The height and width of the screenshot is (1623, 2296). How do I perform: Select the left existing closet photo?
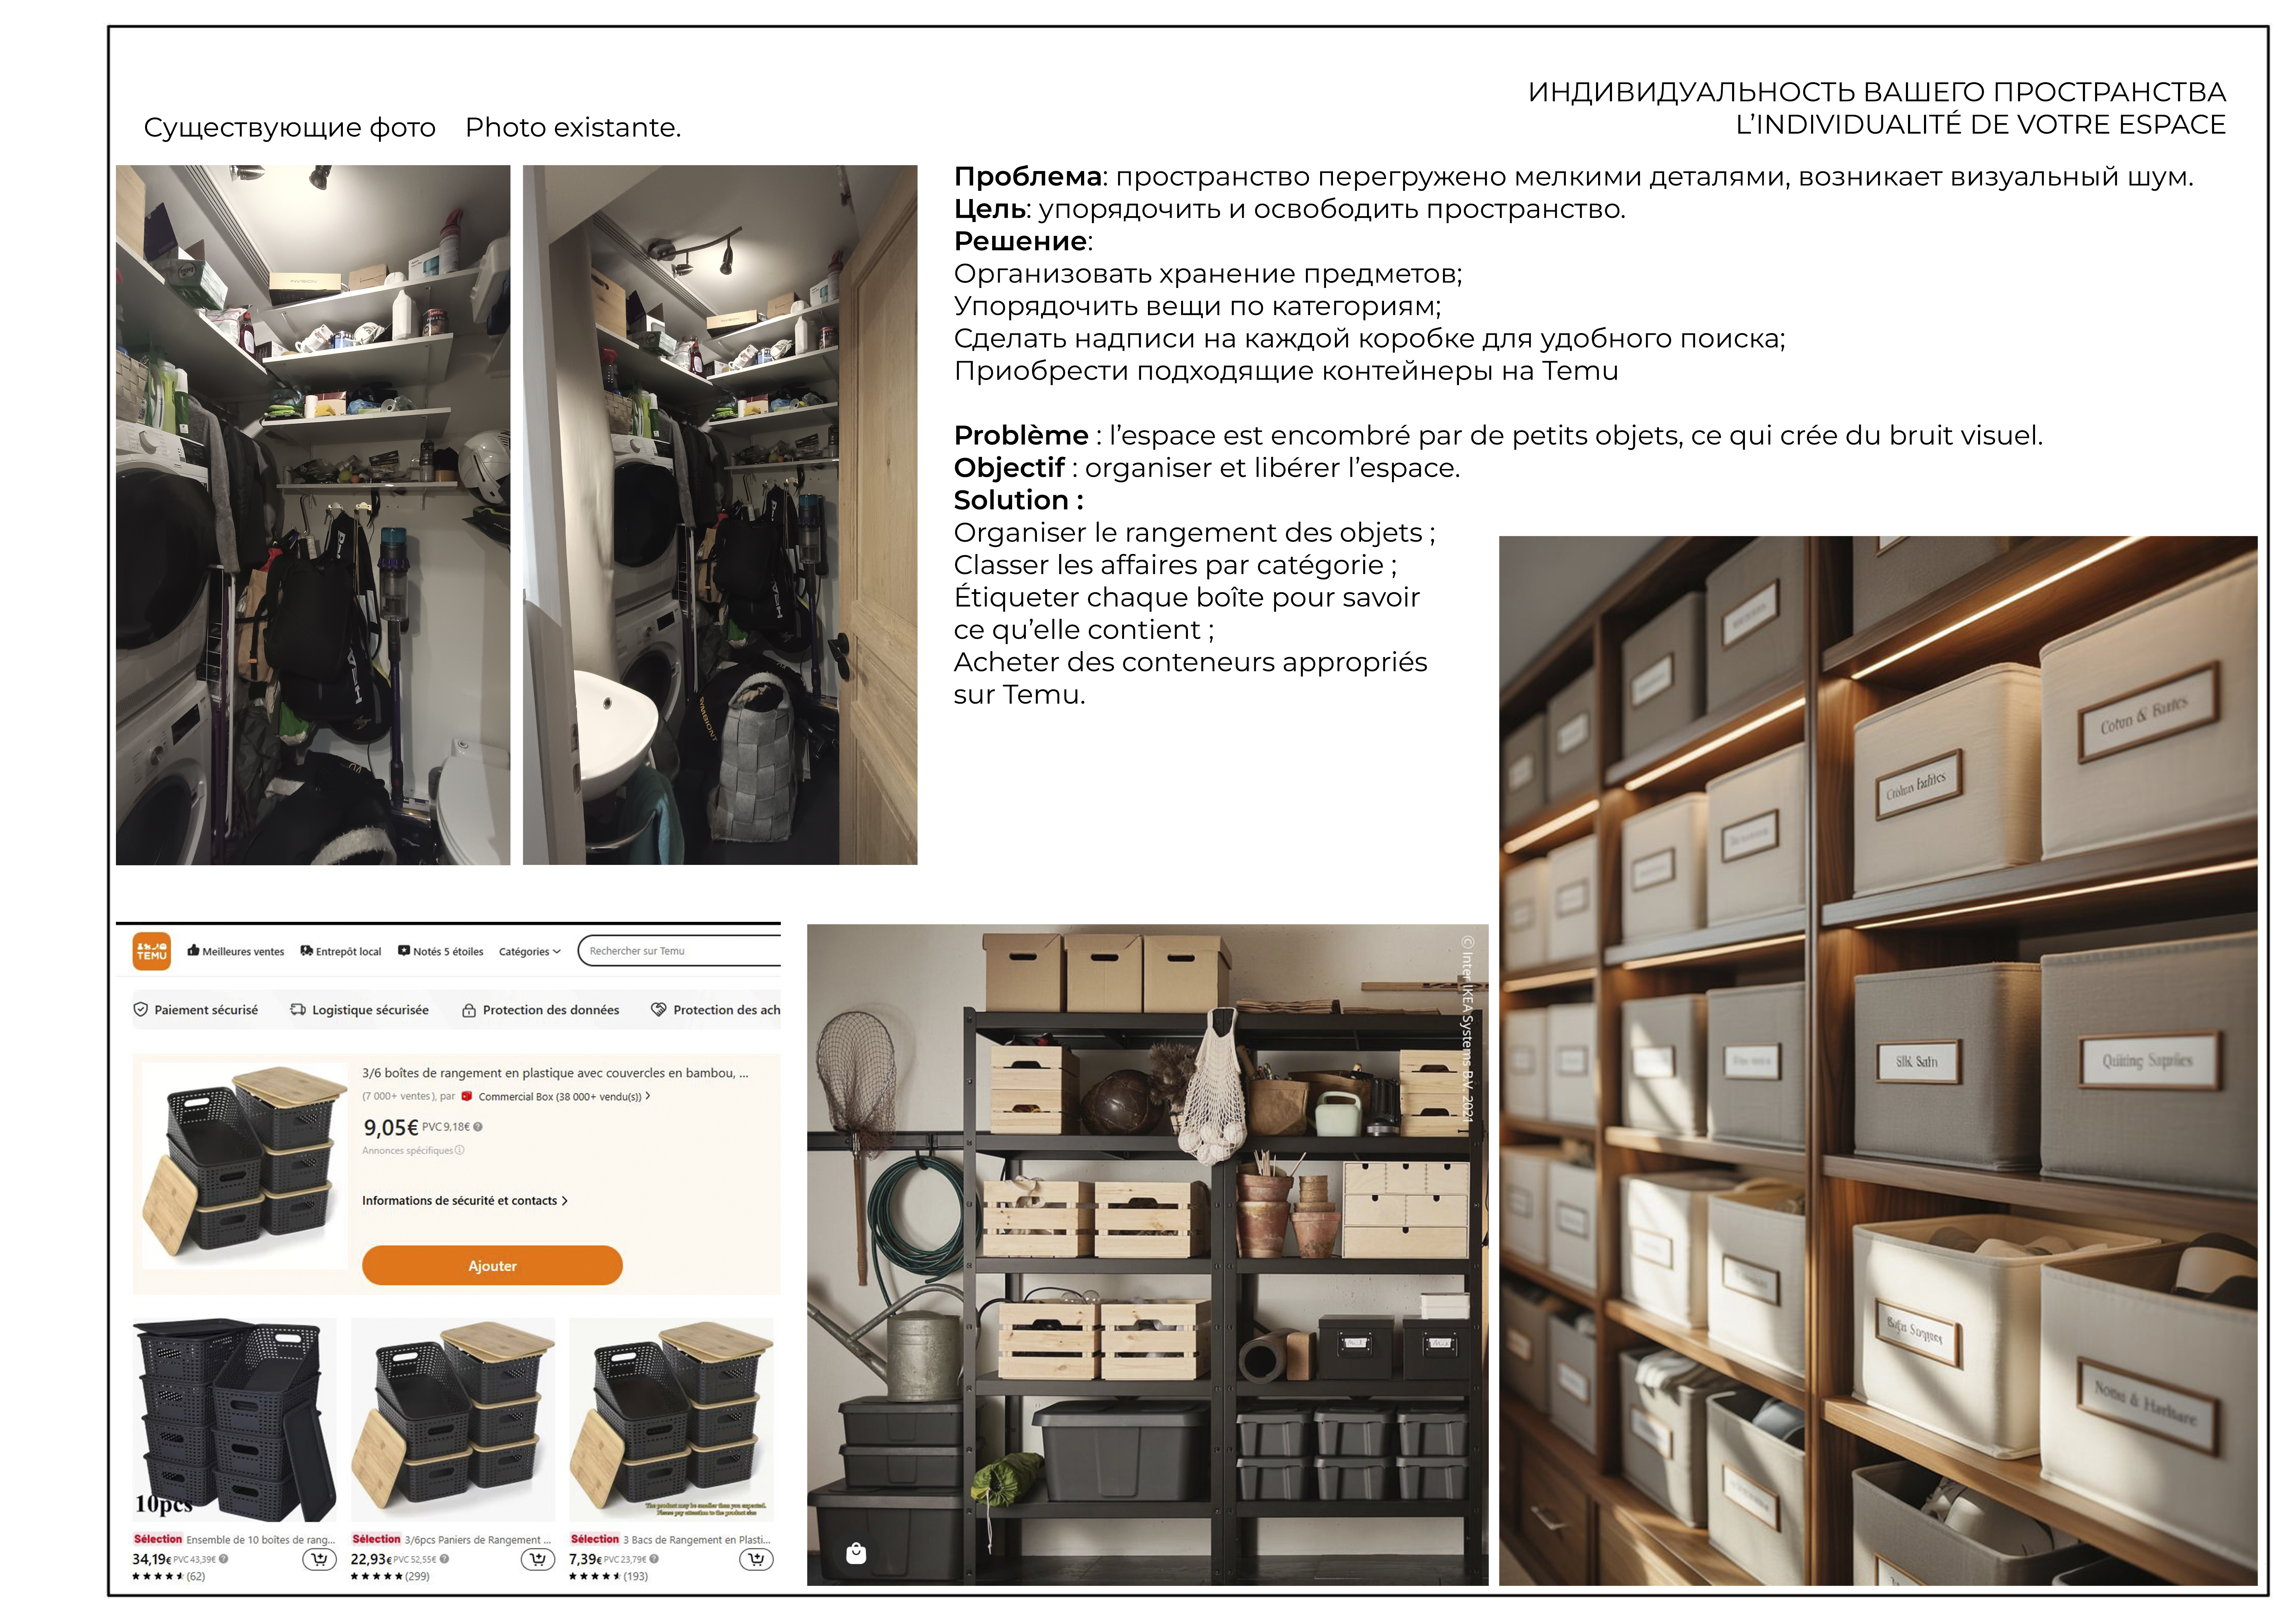click(313, 515)
